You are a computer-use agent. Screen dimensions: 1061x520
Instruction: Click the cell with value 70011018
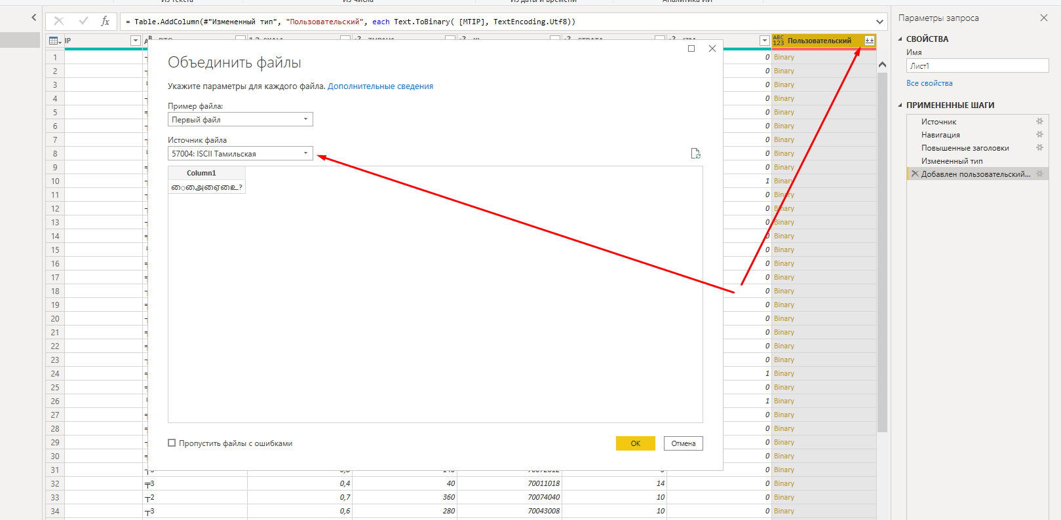point(509,483)
